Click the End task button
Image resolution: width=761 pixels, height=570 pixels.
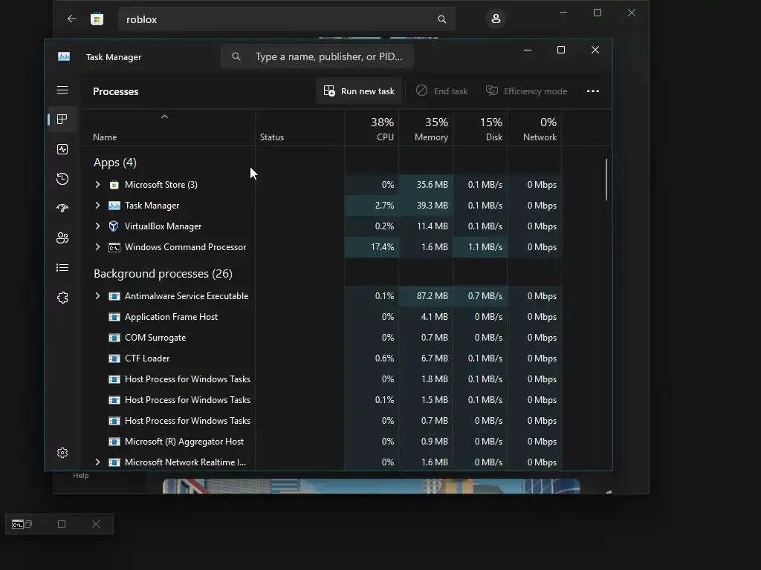[x=441, y=91]
